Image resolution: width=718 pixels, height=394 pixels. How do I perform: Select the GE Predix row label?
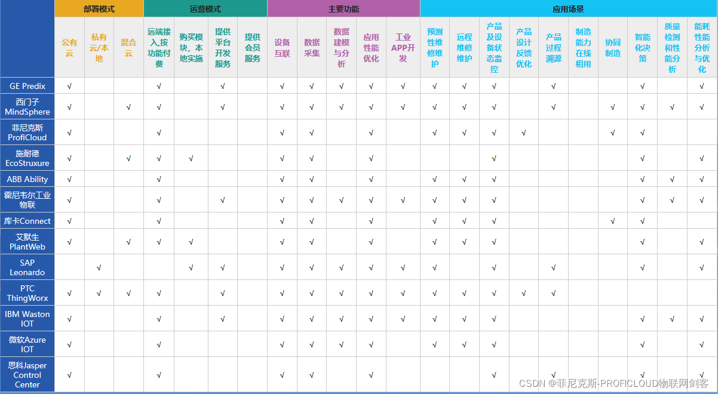click(x=27, y=86)
